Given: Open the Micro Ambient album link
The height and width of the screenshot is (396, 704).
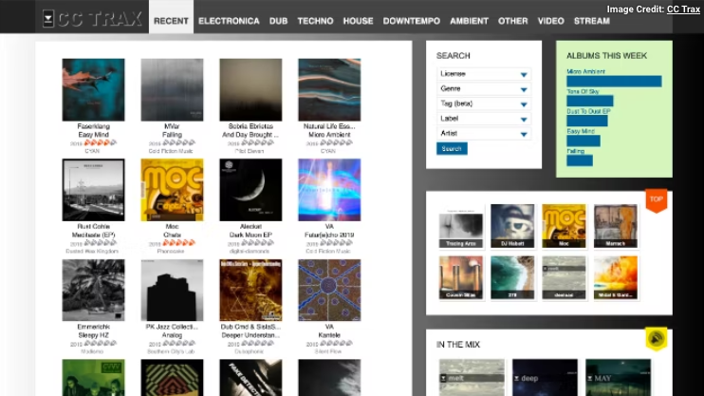Looking at the screenshot, I should click(585, 71).
